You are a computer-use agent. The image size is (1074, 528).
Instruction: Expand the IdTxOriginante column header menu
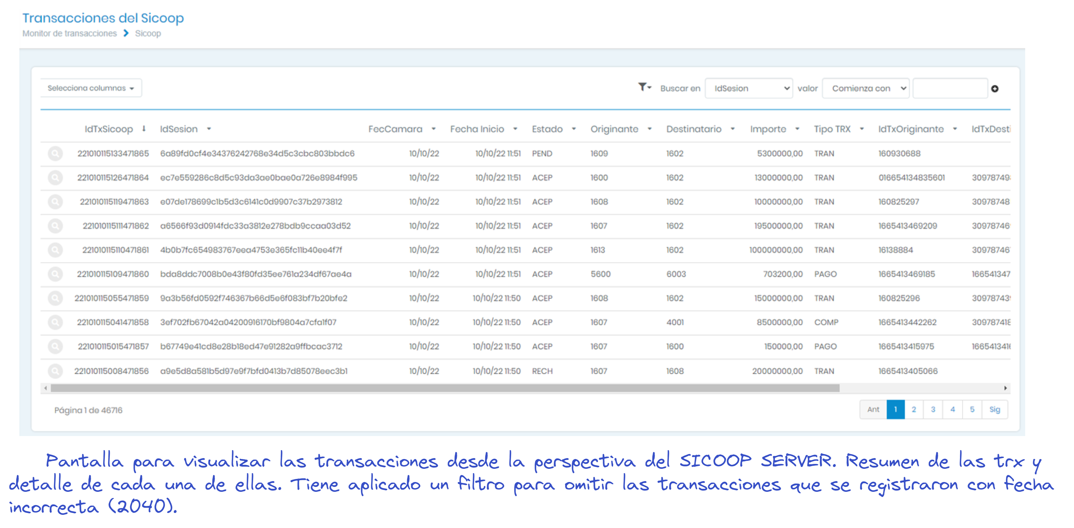tap(955, 129)
